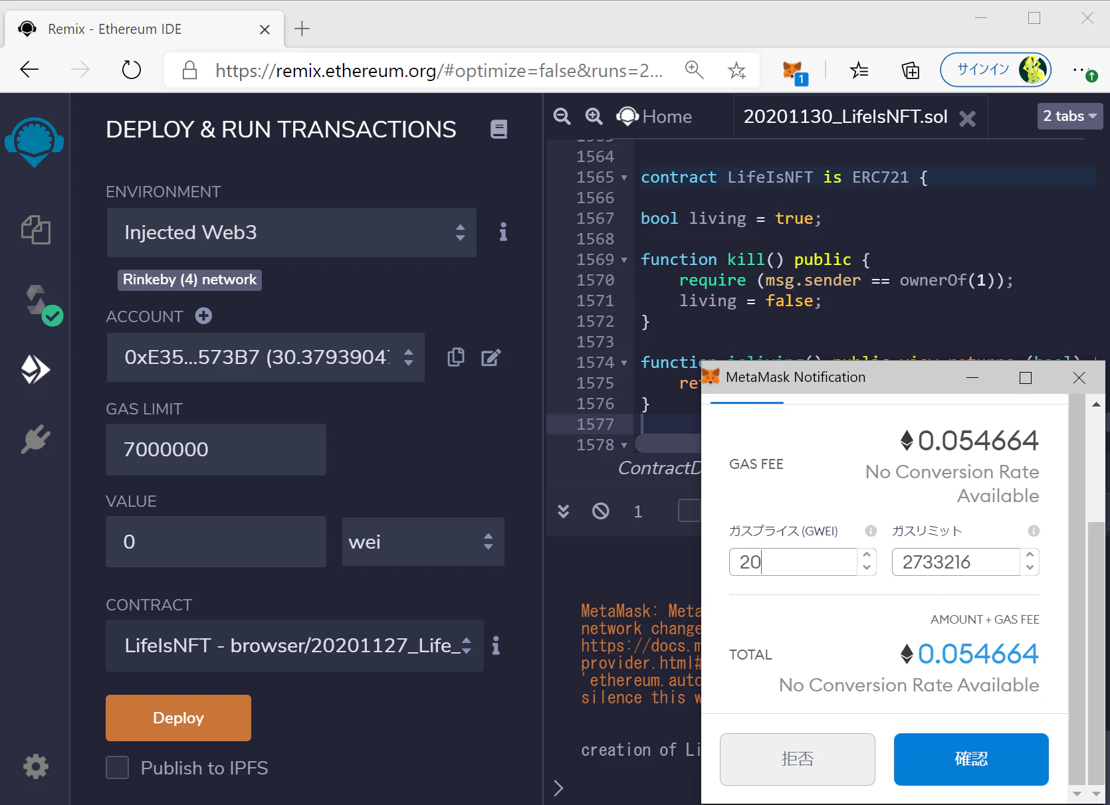Collapse the fold arrow on line 1574
Viewport: 1110px width, 805px height.
(624, 363)
